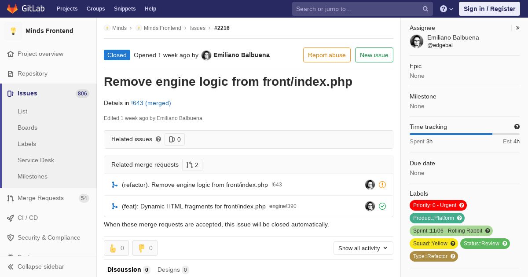Click author avatar on feat merge request row

coord(370,206)
